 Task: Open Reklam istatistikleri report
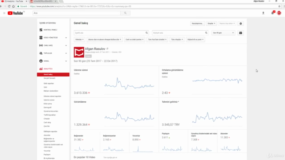point(51,91)
